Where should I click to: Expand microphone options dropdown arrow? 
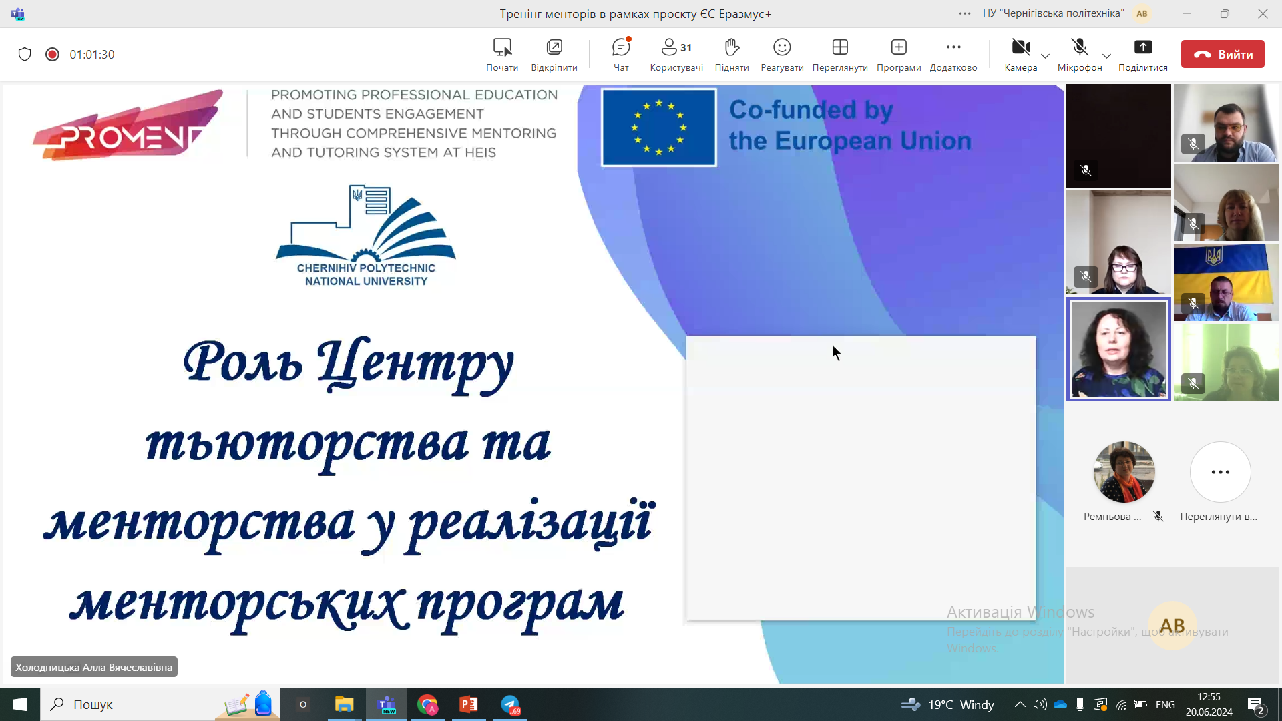coord(1106,56)
